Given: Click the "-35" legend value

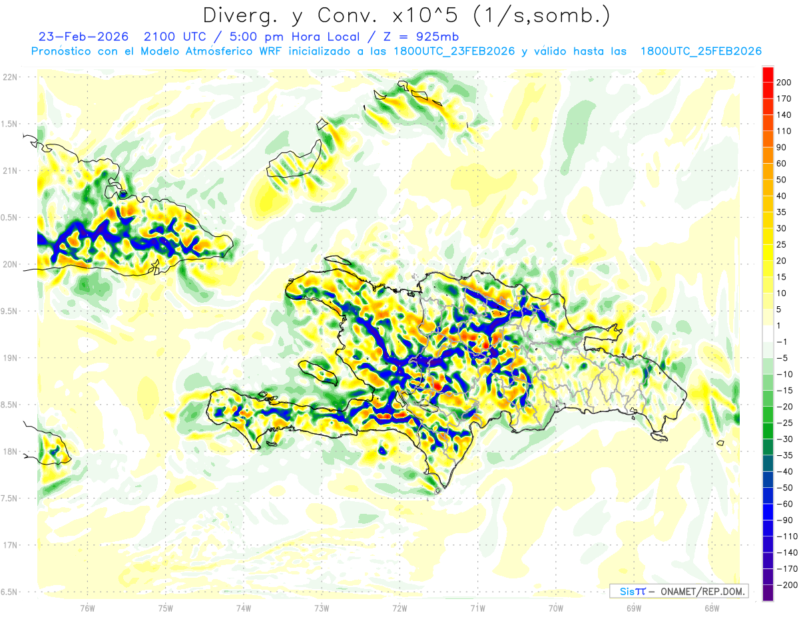Looking at the screenshot, I should point(786,455).
